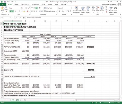The height and width of the screenshot is (104, 122).
Task: Click the Clear eraser icon
Action: (x=106, y=12)
